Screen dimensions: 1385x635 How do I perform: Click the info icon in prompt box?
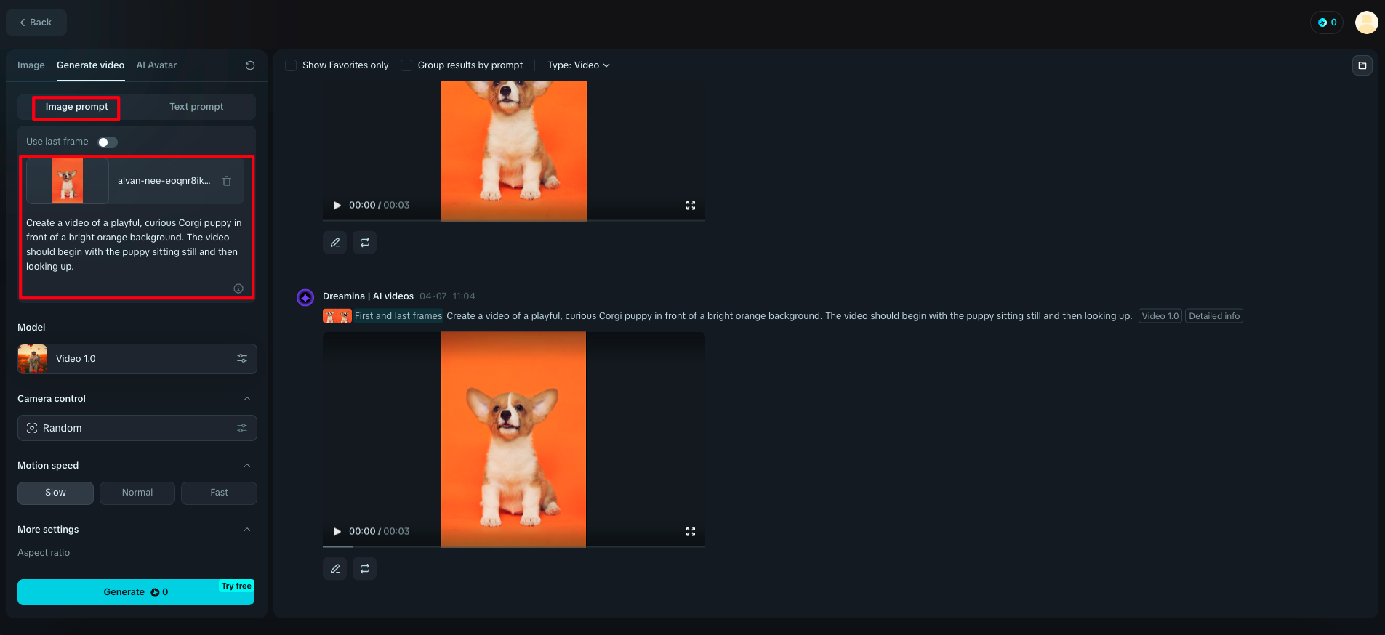coord(238,288)
